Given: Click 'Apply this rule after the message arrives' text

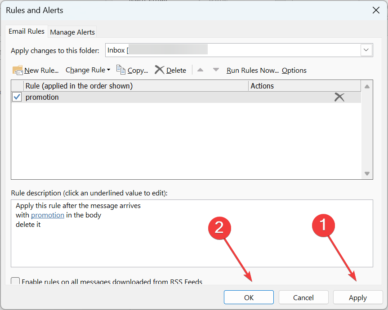Looking at the screenshot, I should (78, 206).
